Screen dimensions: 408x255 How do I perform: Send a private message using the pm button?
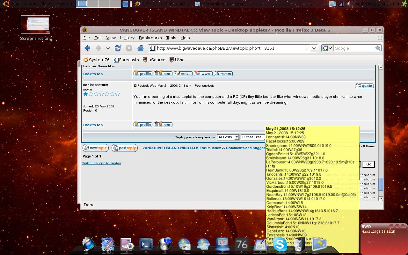163,125
